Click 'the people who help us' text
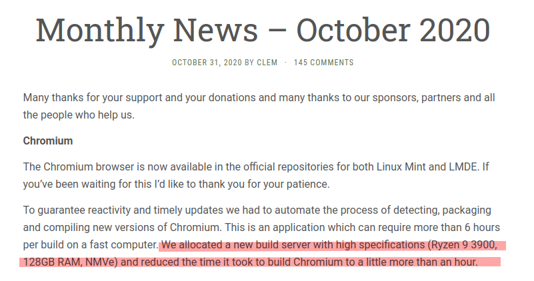This screenshot has width=534, height=281. [78, 115]
